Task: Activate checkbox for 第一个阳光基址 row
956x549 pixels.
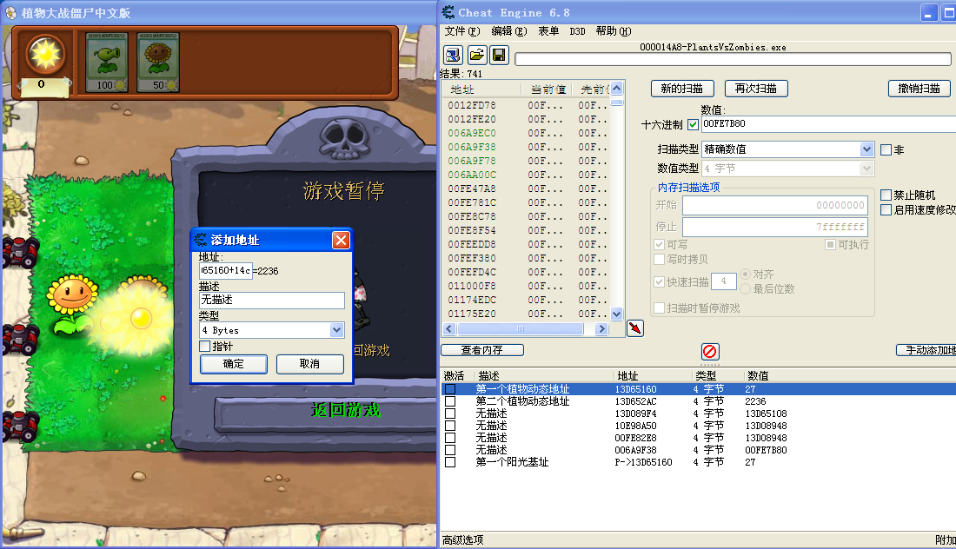Action: [450, 462]
